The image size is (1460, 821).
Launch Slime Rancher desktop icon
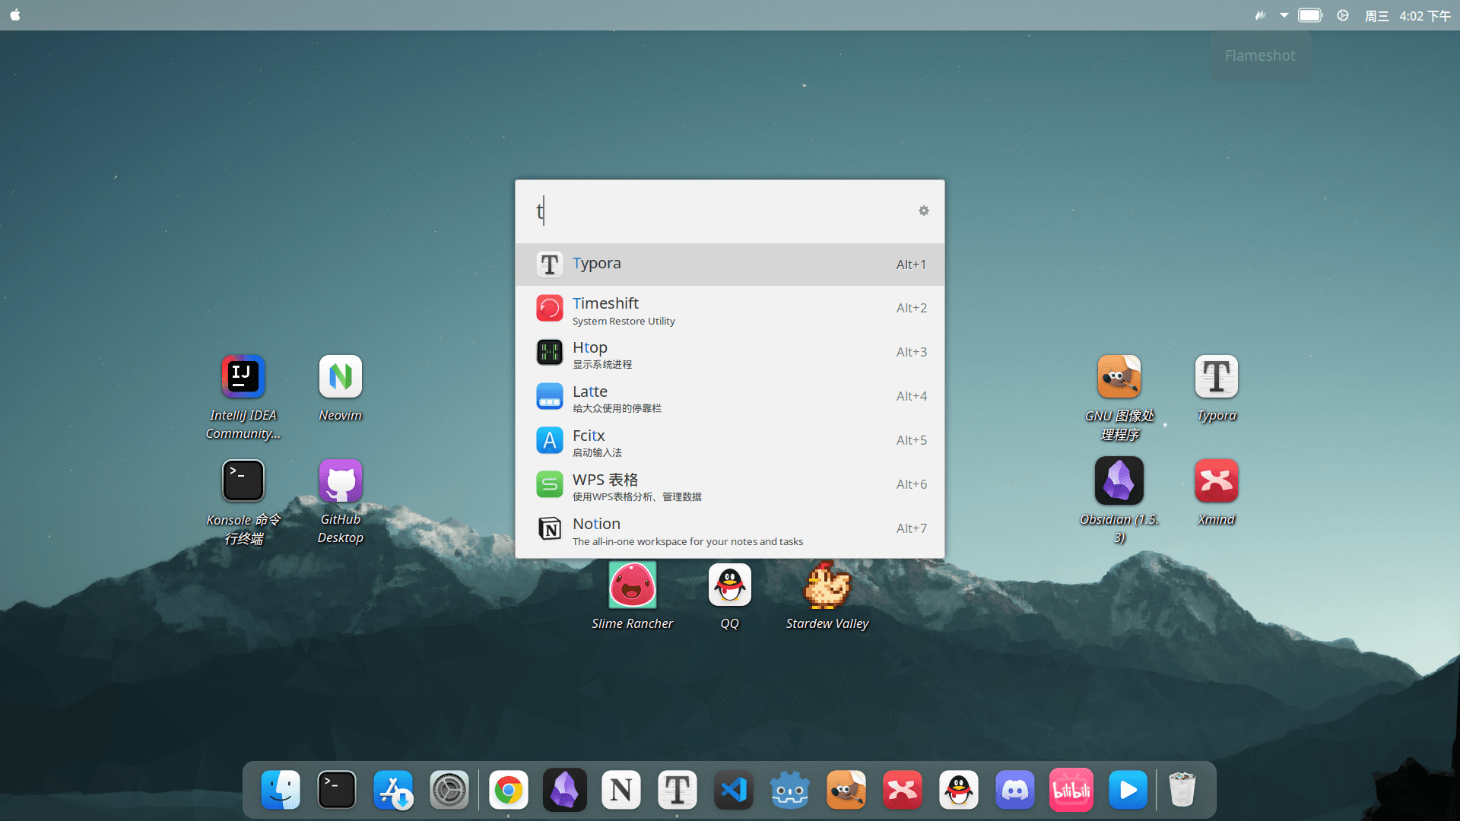tap(633, 596)
